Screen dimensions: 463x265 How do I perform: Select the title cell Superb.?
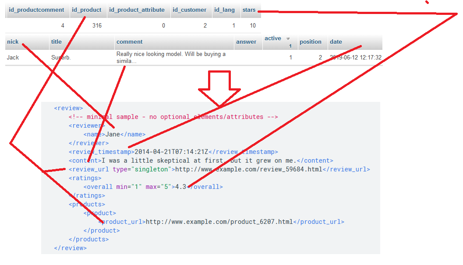point(61,57)
